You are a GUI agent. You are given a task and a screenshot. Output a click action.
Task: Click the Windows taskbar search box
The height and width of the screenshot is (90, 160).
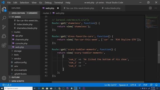(18, 88)
